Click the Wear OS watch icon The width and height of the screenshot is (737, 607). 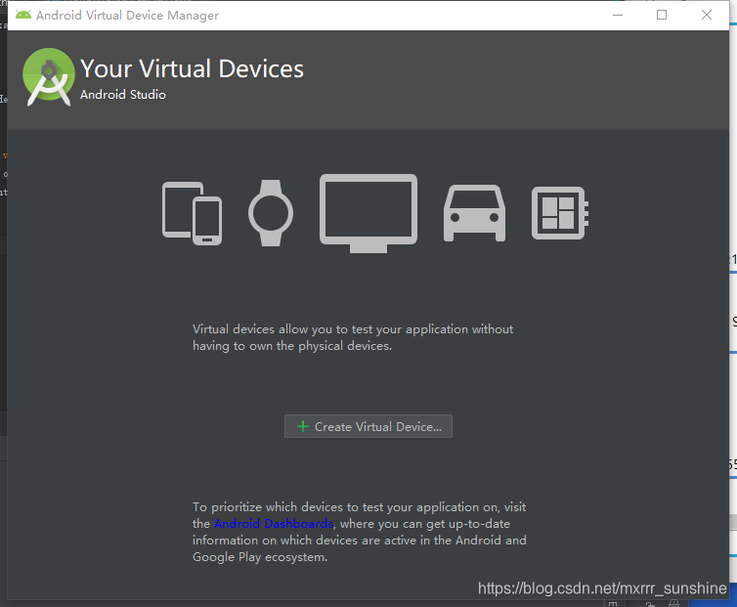click(271, 213)
